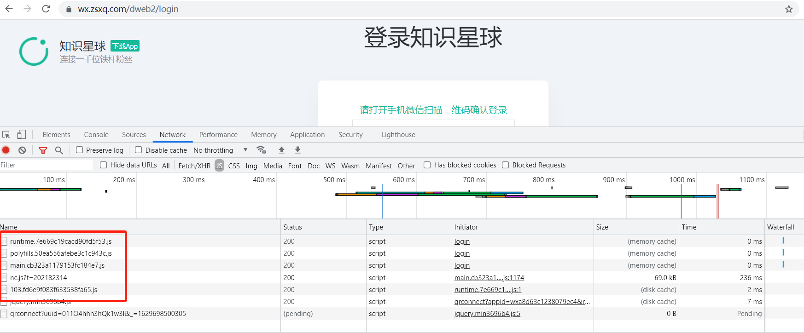Enable Preserve log checkbox
This screenshot has width=804, height=333.
tap(80, 150)
